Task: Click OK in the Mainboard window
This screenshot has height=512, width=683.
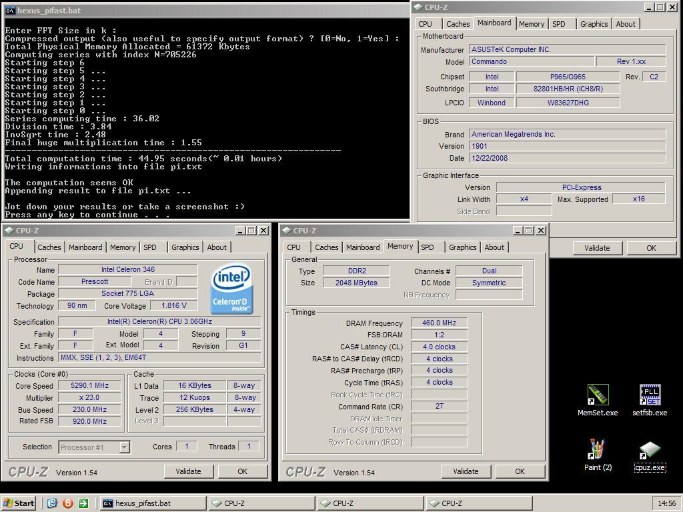Action: point(651,248)
